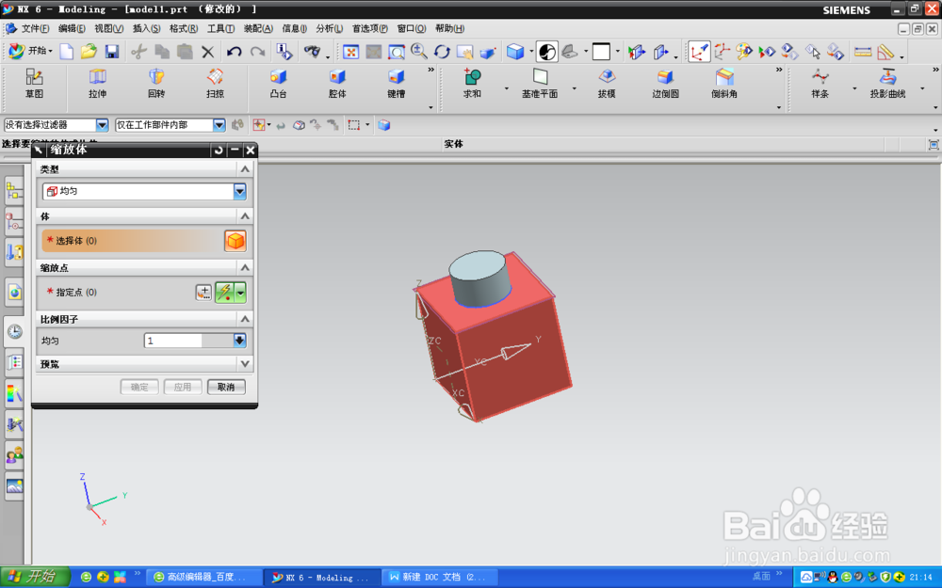Open the 工具(T) menu

click(x=220, y=28)
